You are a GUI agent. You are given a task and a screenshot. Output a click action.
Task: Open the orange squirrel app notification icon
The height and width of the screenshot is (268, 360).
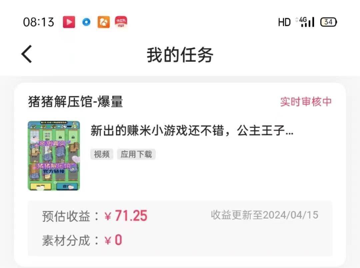coord(104,22)
